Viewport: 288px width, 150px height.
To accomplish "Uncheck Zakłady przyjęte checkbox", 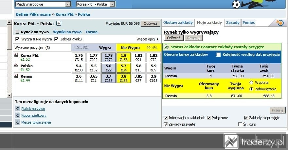I will pyautogui.click(x=166, y=124).
